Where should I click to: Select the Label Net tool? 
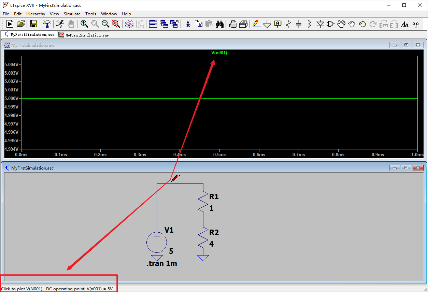(x=278, y=24)
